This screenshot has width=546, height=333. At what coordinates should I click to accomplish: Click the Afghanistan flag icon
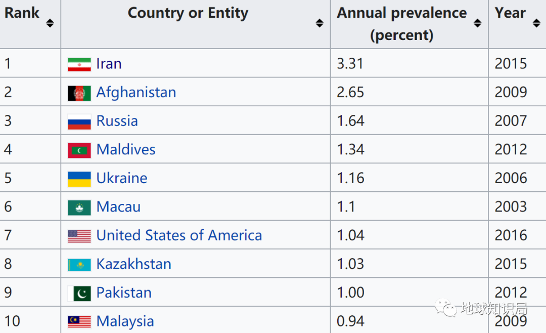79,93
